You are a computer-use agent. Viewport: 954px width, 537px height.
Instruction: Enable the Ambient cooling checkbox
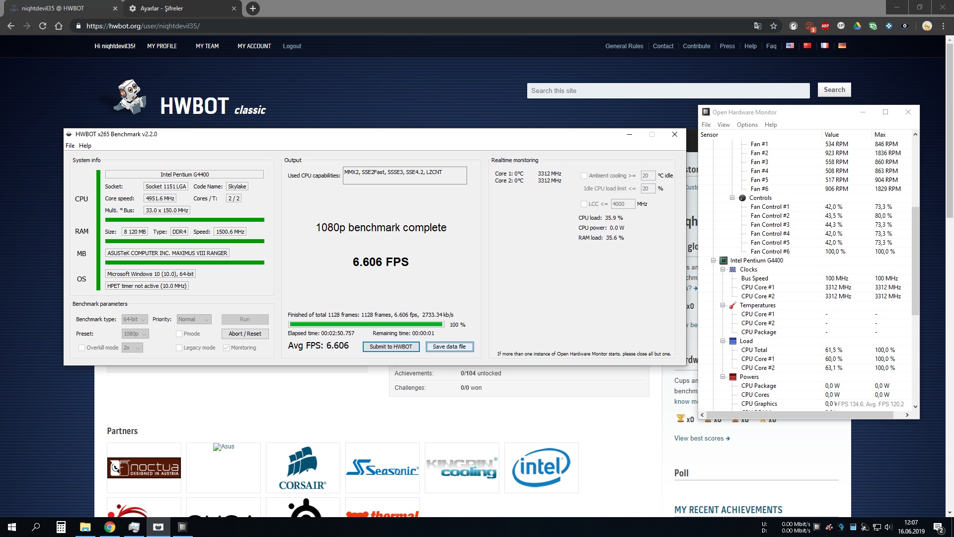tap(584, 176)
